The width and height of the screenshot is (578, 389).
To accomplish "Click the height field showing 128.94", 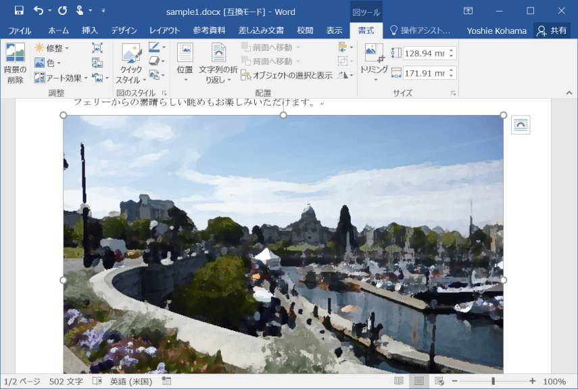I will 425,53.
